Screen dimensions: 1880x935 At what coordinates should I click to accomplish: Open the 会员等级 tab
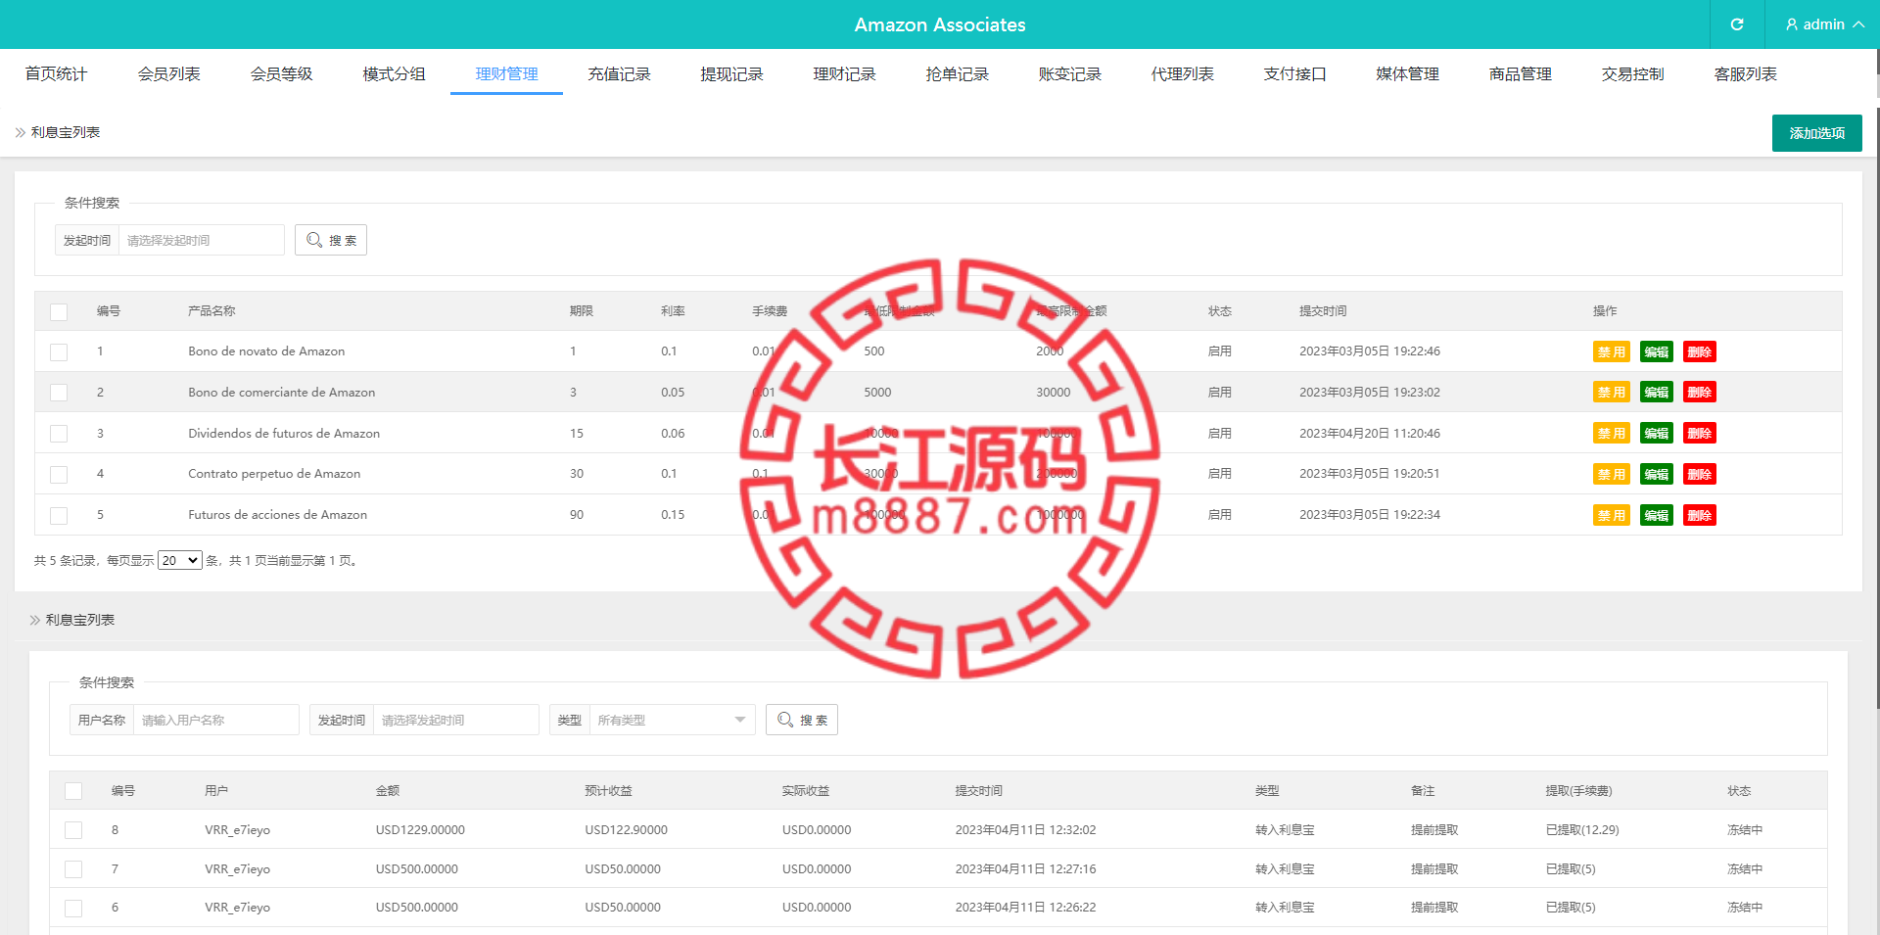(281, 73)
